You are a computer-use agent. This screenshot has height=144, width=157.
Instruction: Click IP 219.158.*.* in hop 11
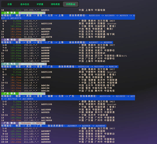(x=31, y=34)
